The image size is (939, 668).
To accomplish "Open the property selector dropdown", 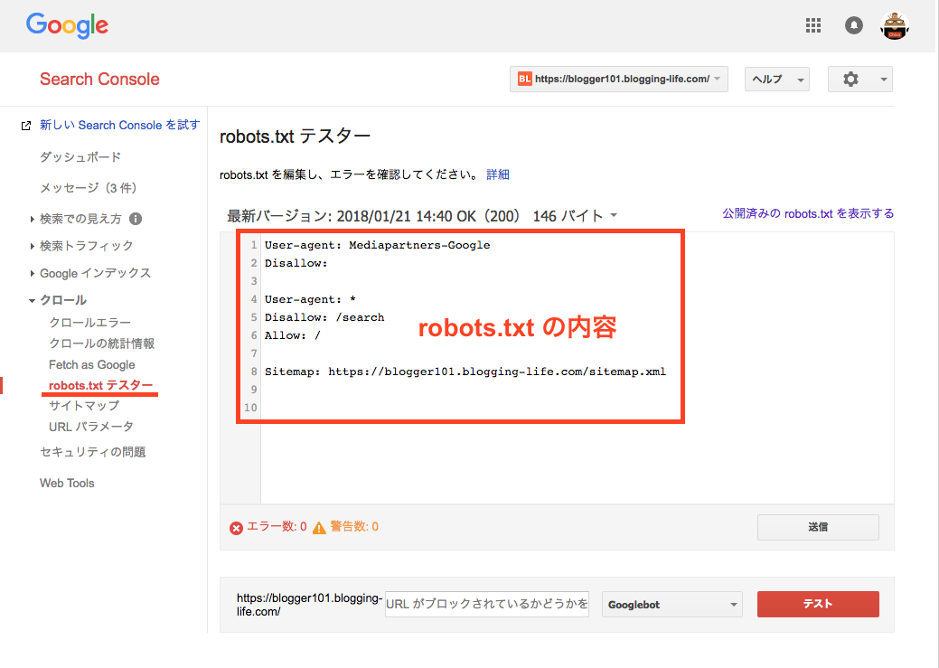I will coord(618,79).
